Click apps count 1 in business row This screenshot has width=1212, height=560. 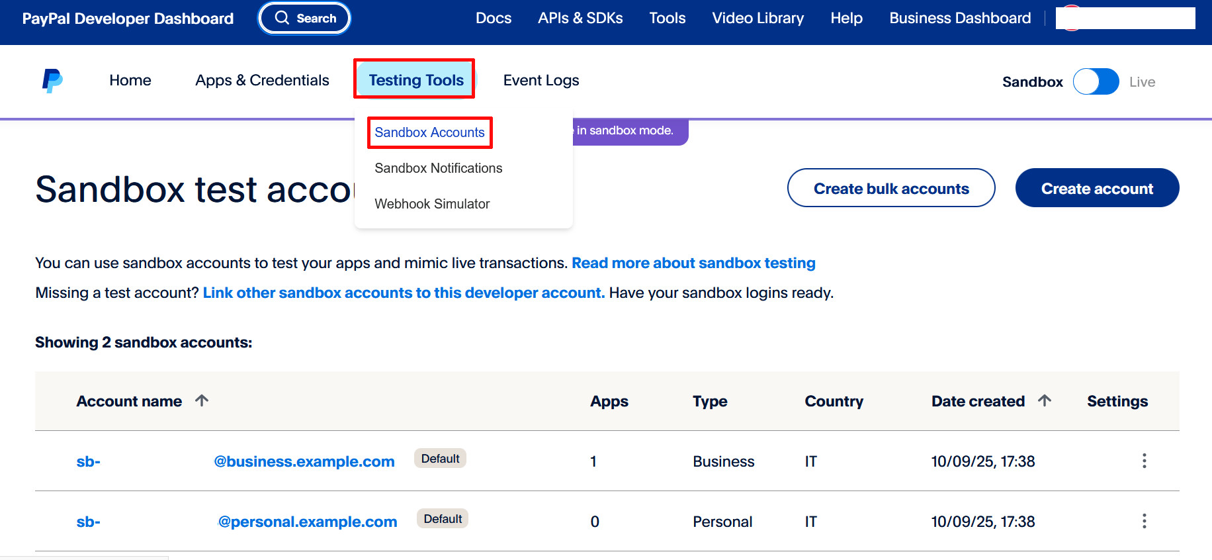coord(593,461)
